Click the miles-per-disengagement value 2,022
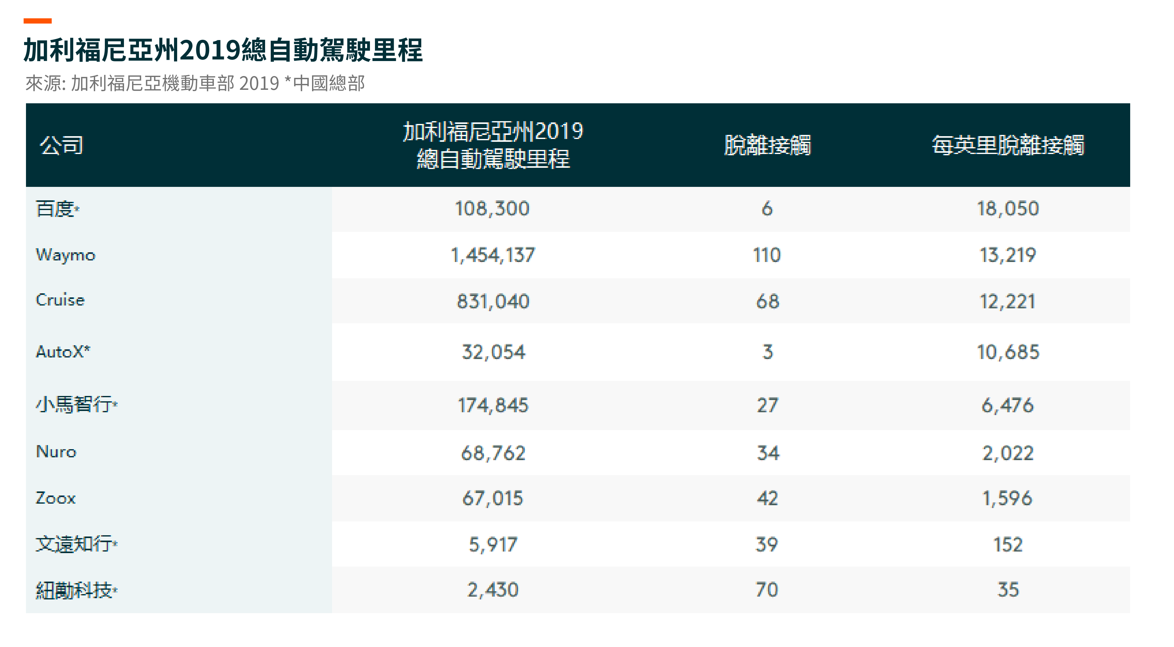The image size is (1174, 647). (1008, 453)
